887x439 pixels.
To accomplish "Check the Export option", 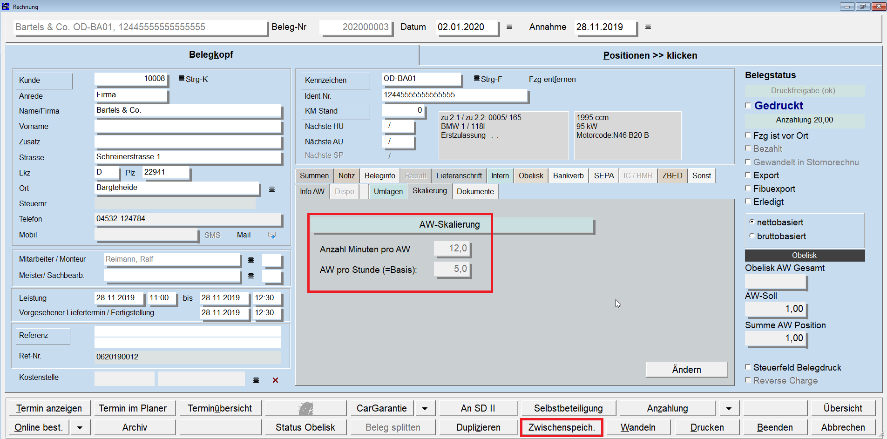I will [748, 175].
